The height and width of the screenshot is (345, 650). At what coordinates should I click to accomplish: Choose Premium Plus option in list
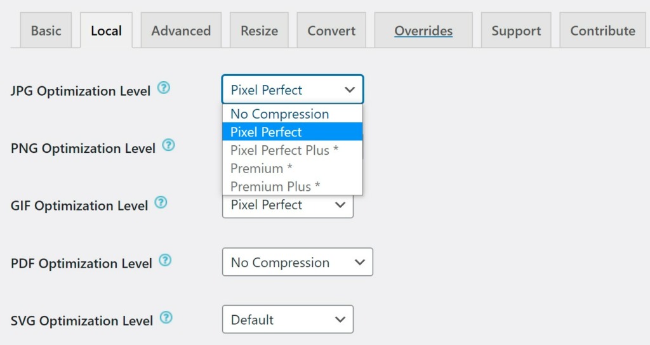click(x=293, y=186)
